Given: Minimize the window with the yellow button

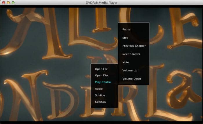Looking at the screenshot, I should click(8, 2).
